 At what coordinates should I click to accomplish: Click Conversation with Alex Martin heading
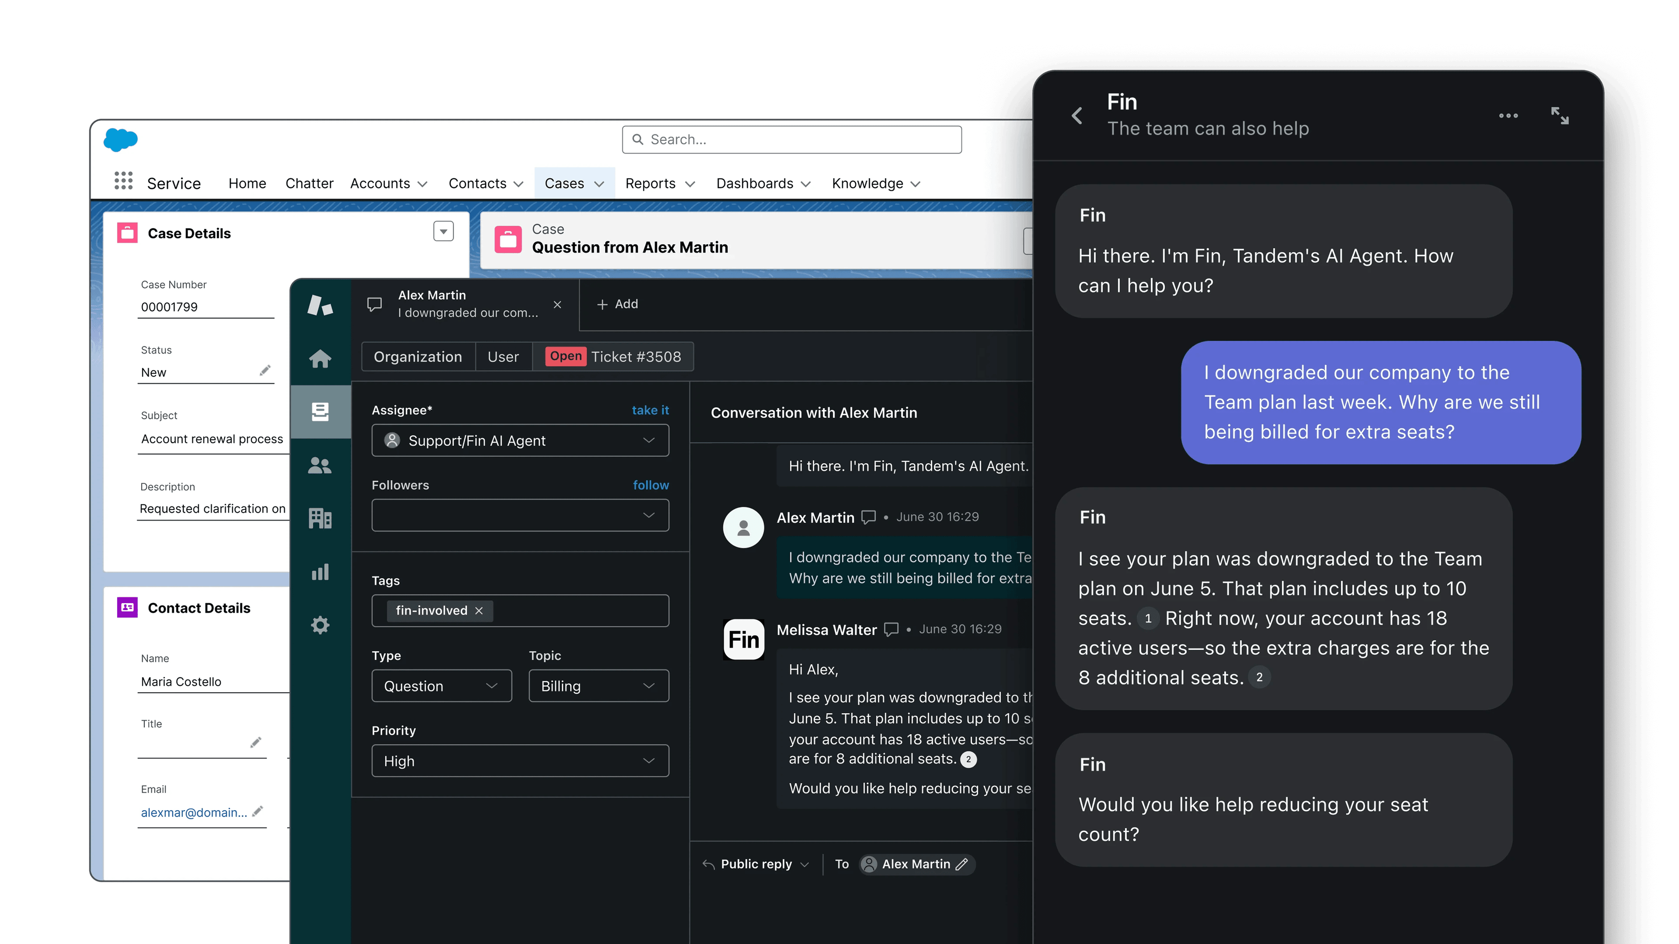pos(813,413)
